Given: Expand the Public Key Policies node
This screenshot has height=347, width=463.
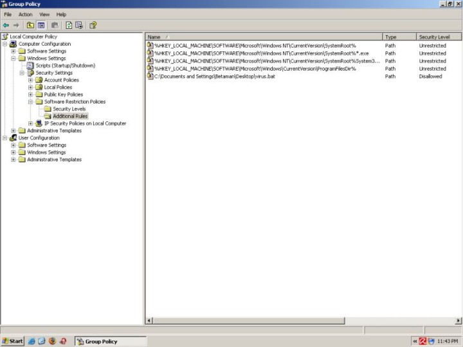Looking at the screenshot, I should click(x=30, y=94).
